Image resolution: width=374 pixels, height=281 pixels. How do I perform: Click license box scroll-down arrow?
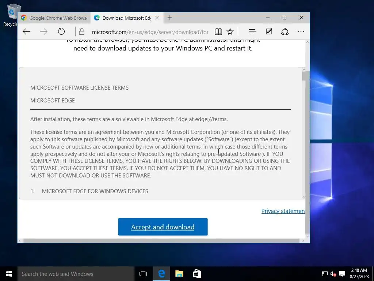click(304, 196)
